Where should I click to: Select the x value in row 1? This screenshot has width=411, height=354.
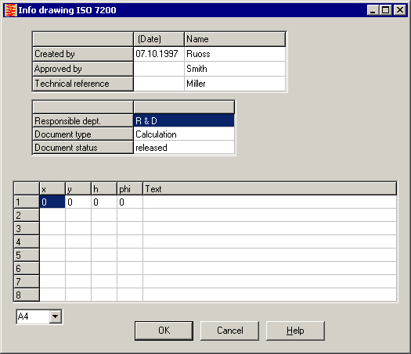[x=52, y=202]
